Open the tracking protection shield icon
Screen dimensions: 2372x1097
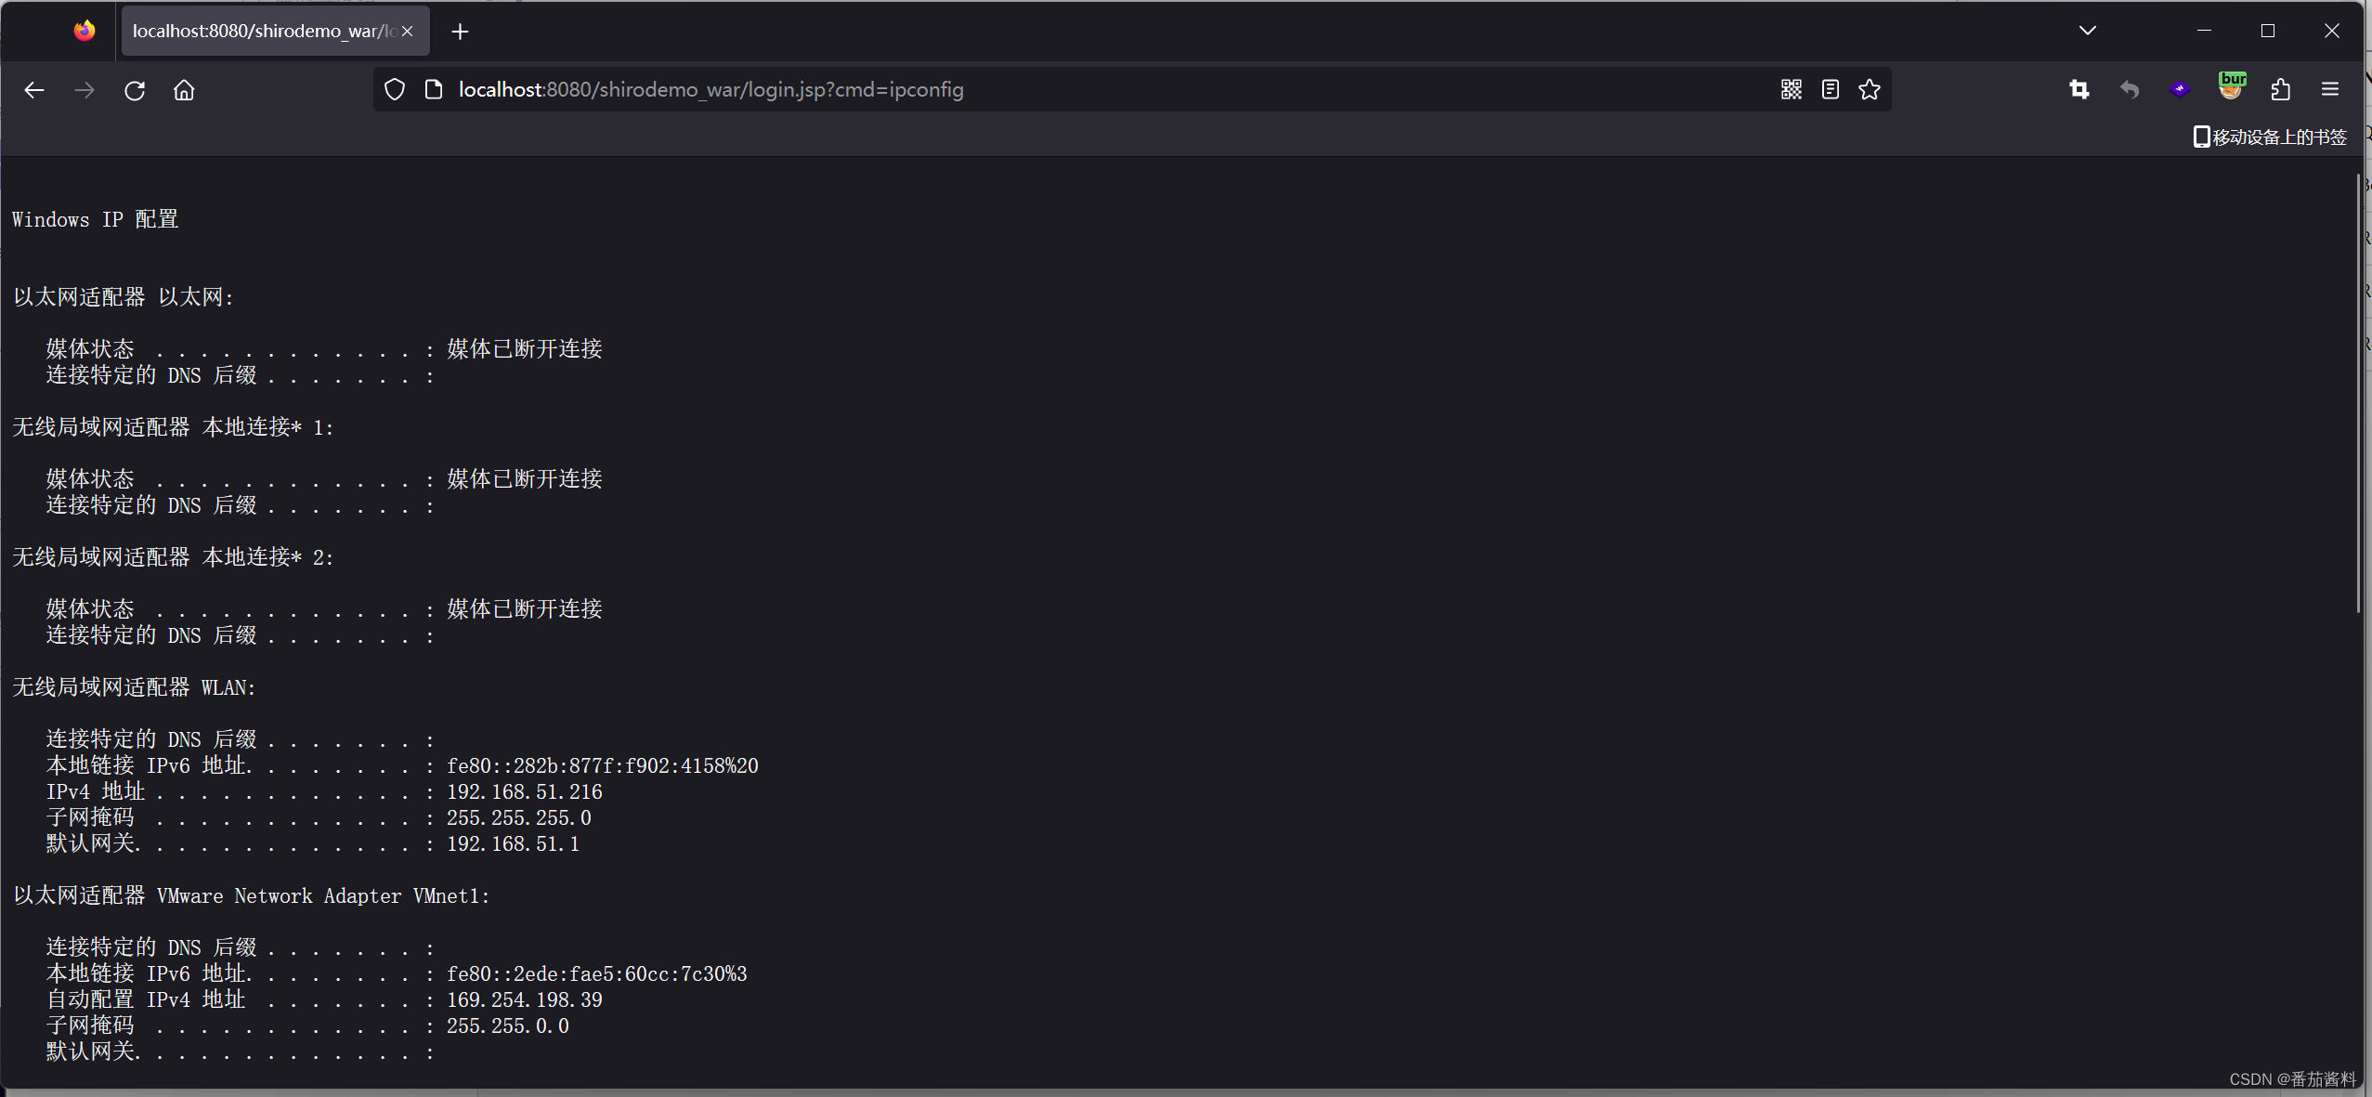pyautogui.click(x=395, y=89)
